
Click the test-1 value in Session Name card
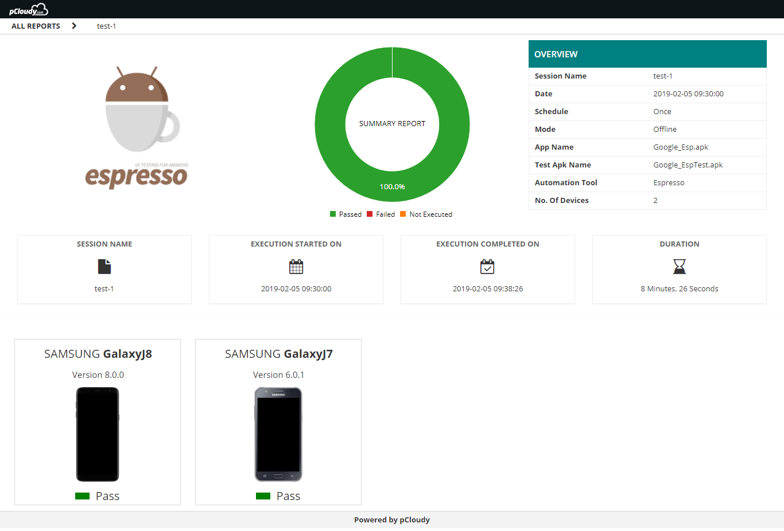[x=104, y=289]
